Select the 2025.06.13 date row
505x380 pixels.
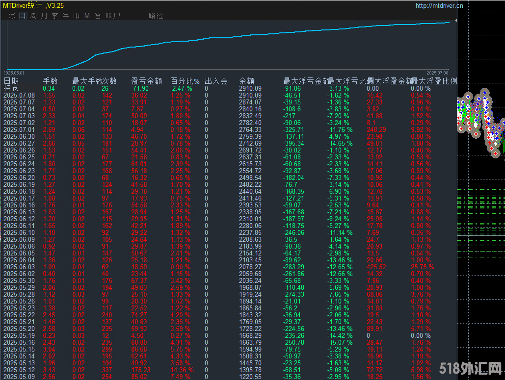[x=19, y=212]
